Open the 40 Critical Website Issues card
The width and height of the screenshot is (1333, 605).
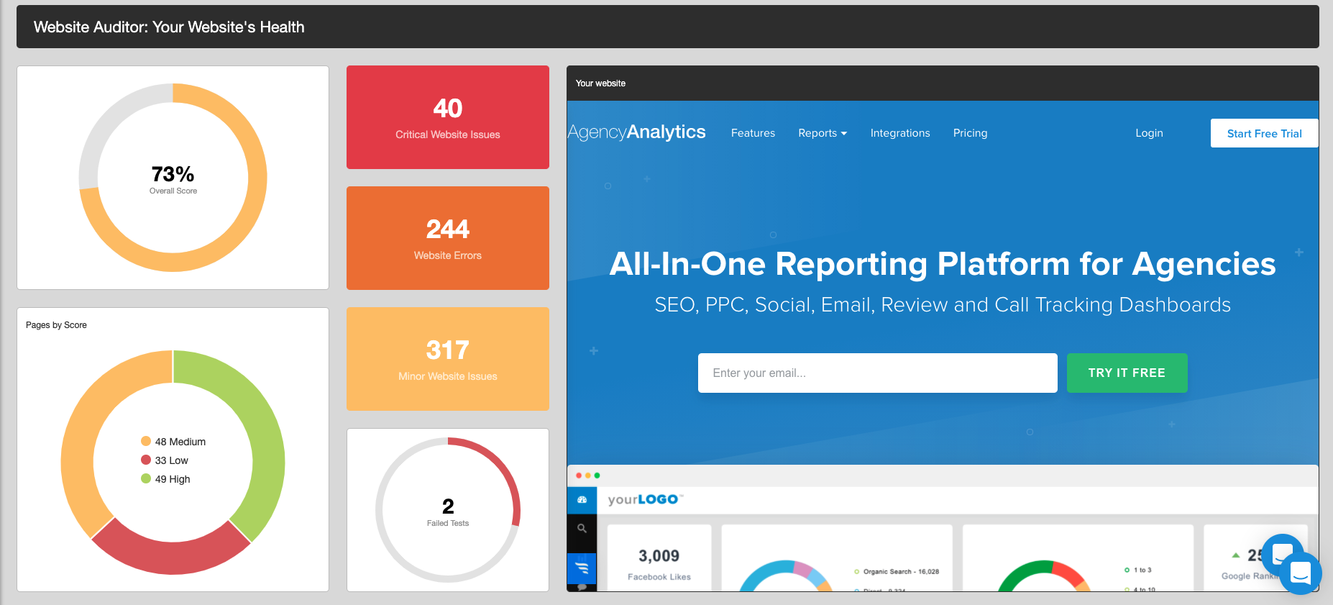tap(448, 117)
